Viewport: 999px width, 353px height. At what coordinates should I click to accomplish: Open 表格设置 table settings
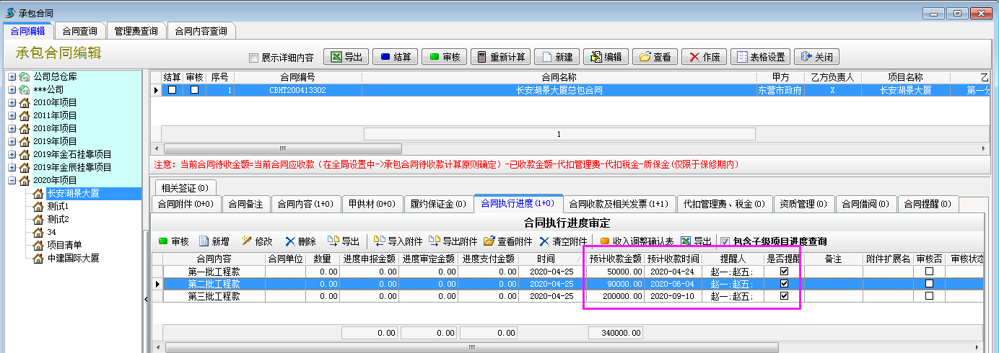click(x=759, y=58)
